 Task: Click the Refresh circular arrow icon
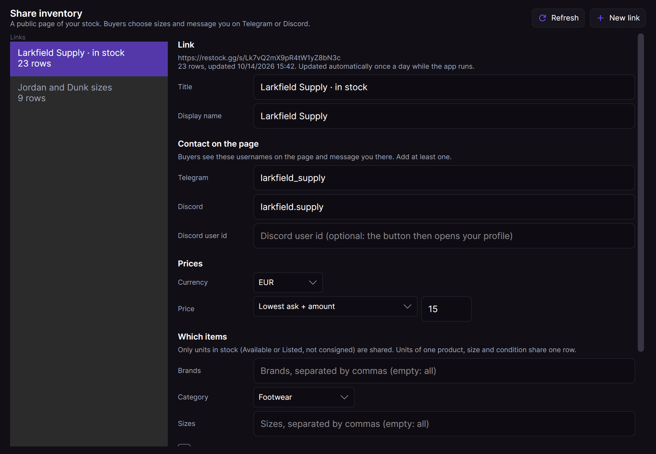[x=542, y=18]
